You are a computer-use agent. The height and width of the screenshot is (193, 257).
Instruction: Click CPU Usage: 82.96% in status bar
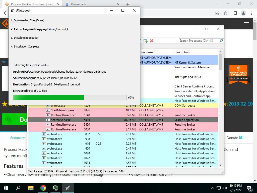point(40,171)
